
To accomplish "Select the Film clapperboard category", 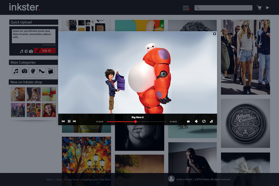I will click(51, 71).
